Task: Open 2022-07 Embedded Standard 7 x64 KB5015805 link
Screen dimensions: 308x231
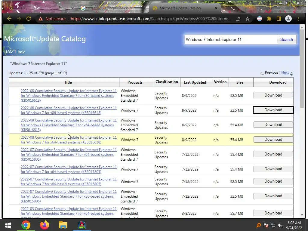Action: (69, 155)
